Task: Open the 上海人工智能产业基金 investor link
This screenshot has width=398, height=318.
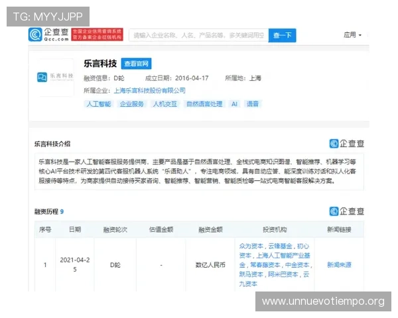Action: pyautogui.click(x=275, y=260)
